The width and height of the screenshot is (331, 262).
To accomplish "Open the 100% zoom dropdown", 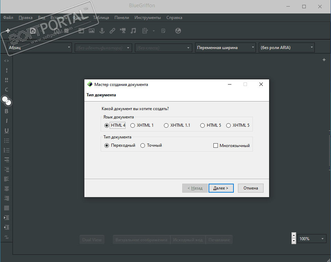I will pos(312,239).
